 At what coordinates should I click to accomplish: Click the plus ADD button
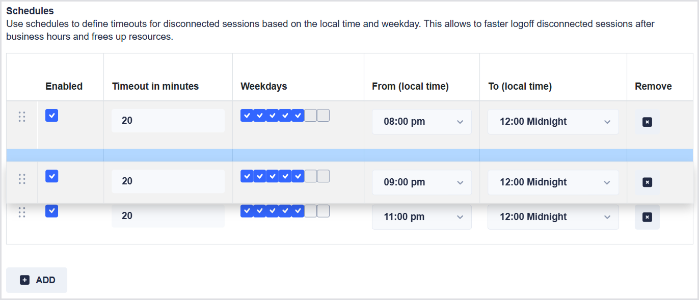click(x=37, y=280)
